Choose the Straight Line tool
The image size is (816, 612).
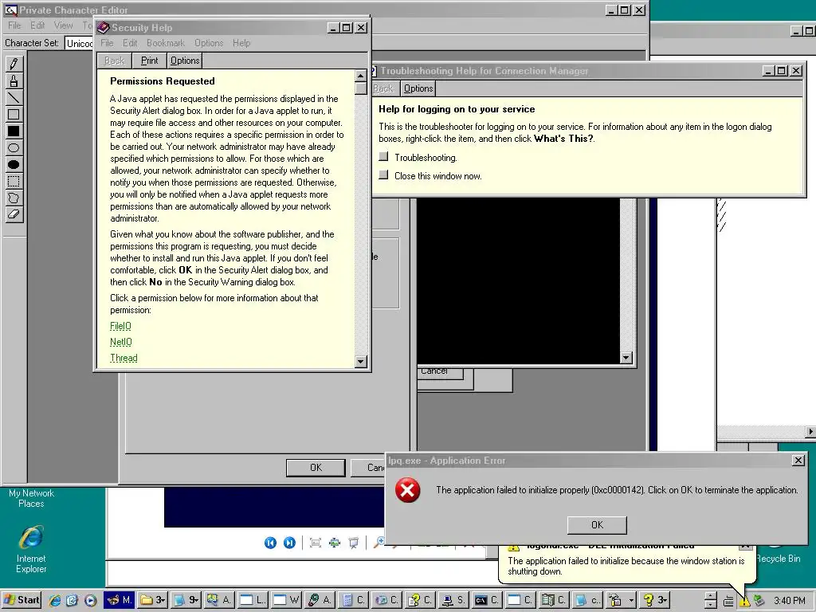click(x=14, y=97)
